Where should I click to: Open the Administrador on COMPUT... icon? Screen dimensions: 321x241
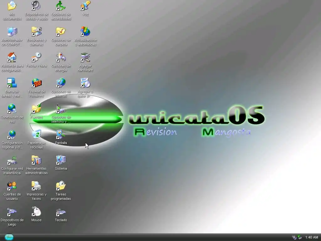pos(12,32)
